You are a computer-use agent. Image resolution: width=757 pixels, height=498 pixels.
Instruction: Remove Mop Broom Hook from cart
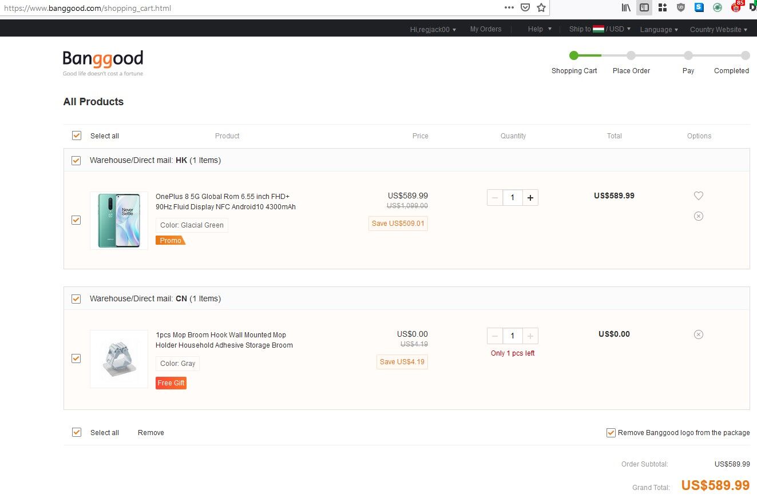point(699,334)
